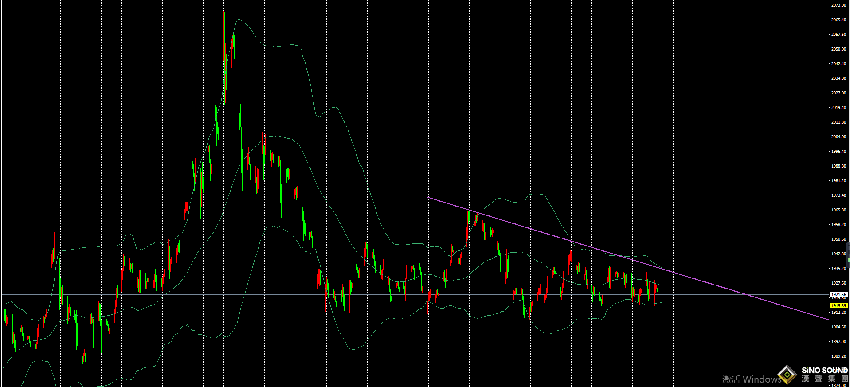The height and width of the screenshot is (387, 850).
Task: Click the 1874.00 label at axis bottom
Action: pyautogui.click(x=838, y=385)
